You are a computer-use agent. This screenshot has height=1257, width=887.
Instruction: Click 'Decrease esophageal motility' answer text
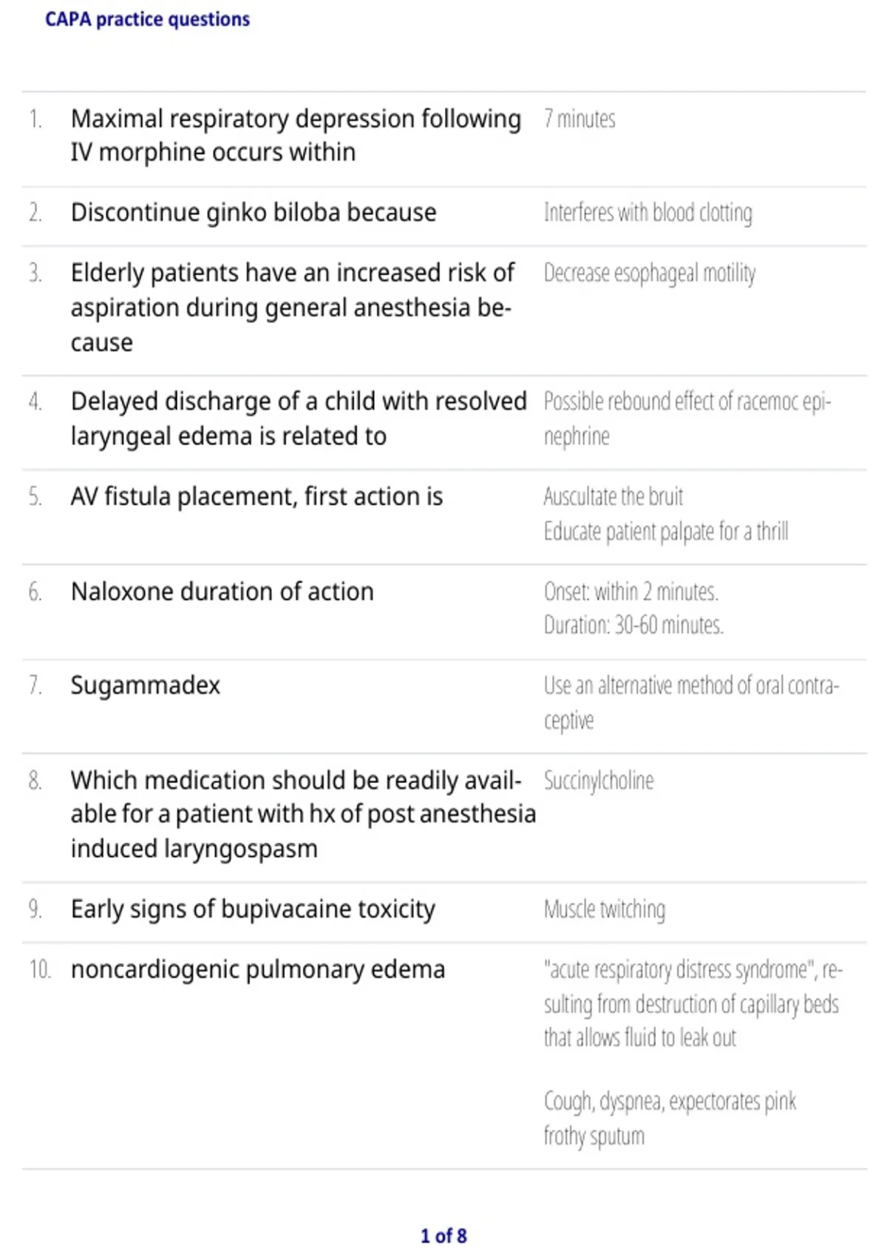point(650,274)
